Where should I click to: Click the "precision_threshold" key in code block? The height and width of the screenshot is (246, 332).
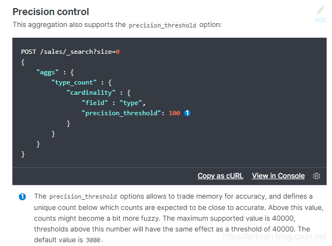coord(121,113)
